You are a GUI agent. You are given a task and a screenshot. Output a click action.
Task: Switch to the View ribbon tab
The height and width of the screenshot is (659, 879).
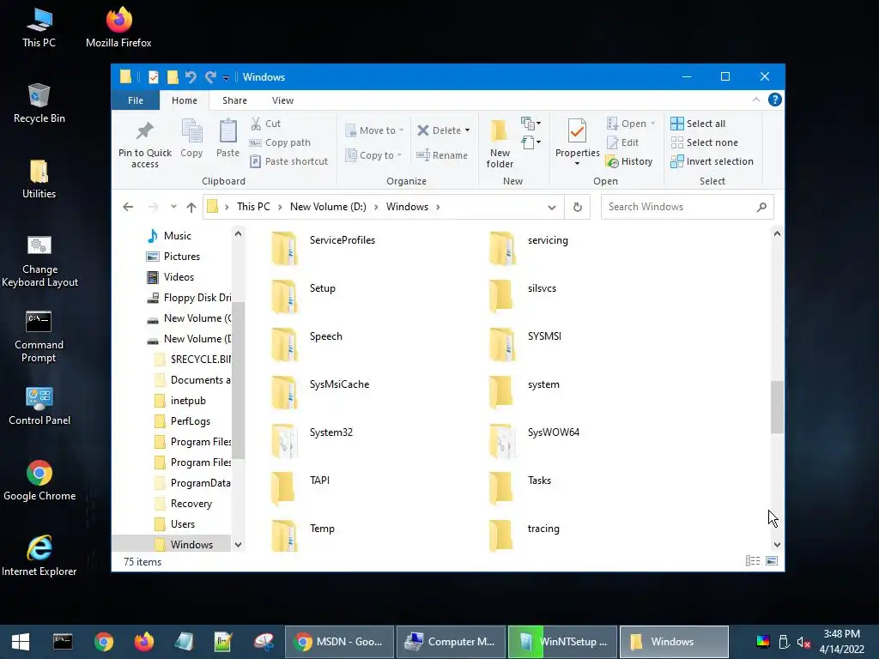[282, 100]
